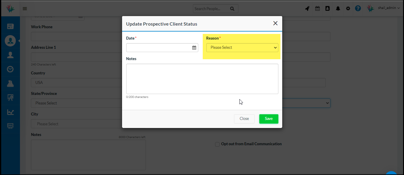Open the calendar icon in top bar
Viewport: 404px width, 175px height.
coord(317,9)
